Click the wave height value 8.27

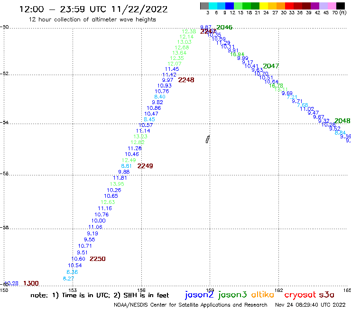point(68,279)
